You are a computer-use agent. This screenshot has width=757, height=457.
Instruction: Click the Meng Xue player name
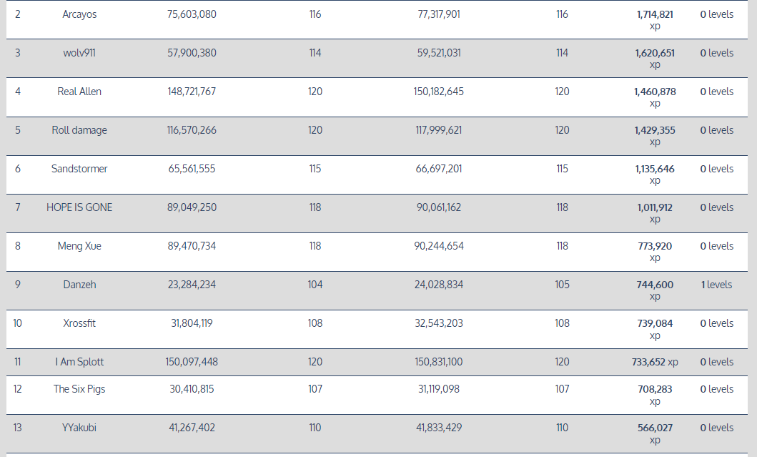(x=79, y=246)
